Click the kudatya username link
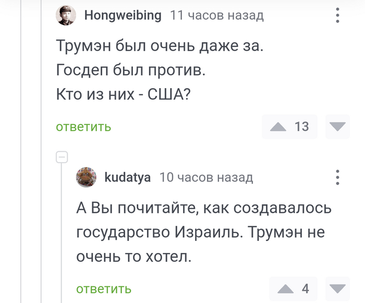The height and width of the screenshot is (303, 365). click(128, 177)
